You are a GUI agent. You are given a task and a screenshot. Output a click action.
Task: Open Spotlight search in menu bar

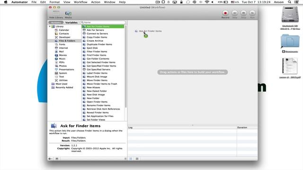(289, 2)
